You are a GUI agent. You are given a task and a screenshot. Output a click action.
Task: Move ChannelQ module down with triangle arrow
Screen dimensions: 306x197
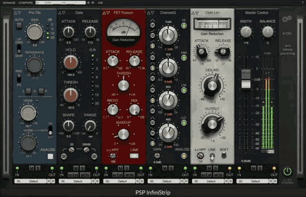coord(153,13)
